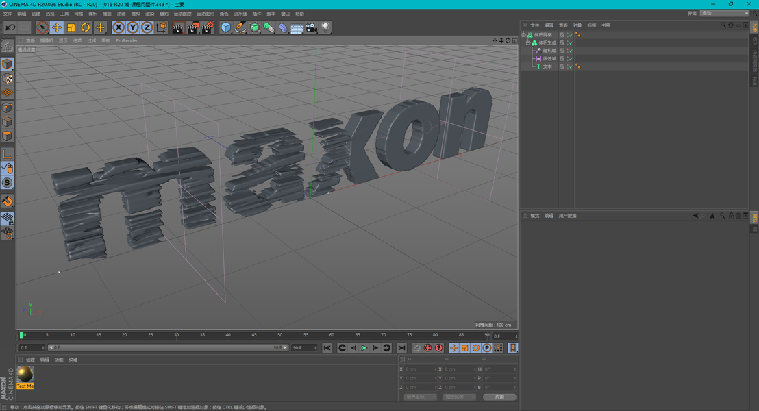Toggle the Z axis lock
The height and width of the screenshot is (411, 759).
click(147, 27)
